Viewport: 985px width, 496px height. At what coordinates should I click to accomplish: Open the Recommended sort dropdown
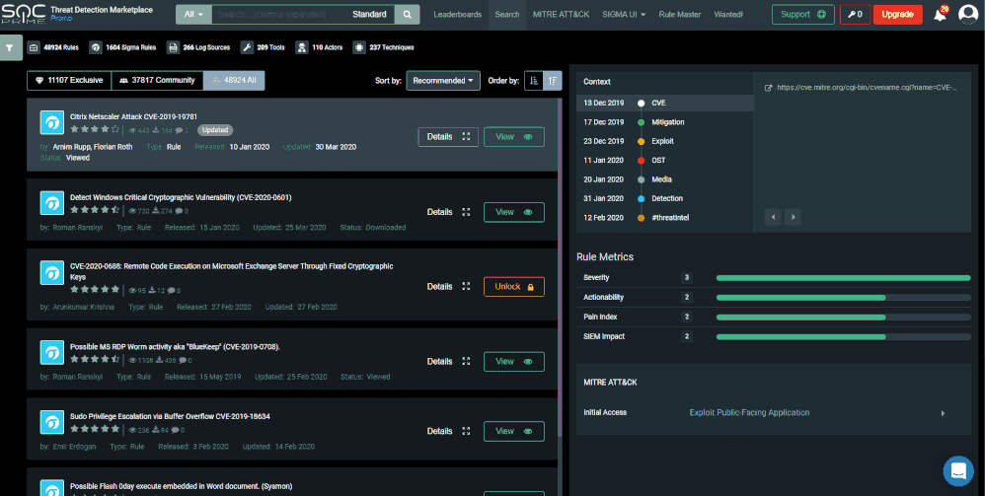(443, 80)
